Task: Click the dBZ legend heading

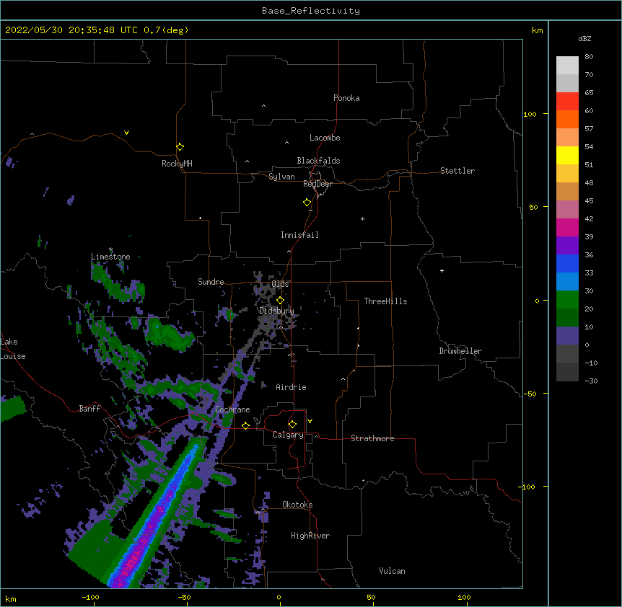Action: tap(584, 38)
